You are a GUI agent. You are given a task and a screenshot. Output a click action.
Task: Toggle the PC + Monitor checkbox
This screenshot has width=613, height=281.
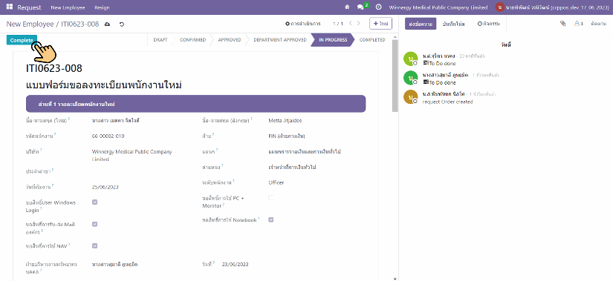pos(271,198)
